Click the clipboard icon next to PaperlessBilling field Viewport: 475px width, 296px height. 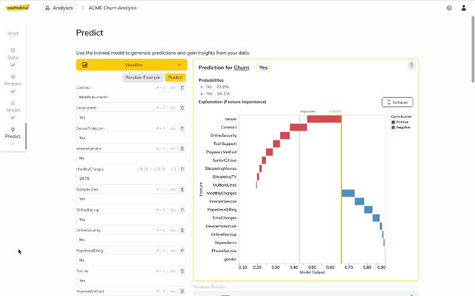point(182,250)
